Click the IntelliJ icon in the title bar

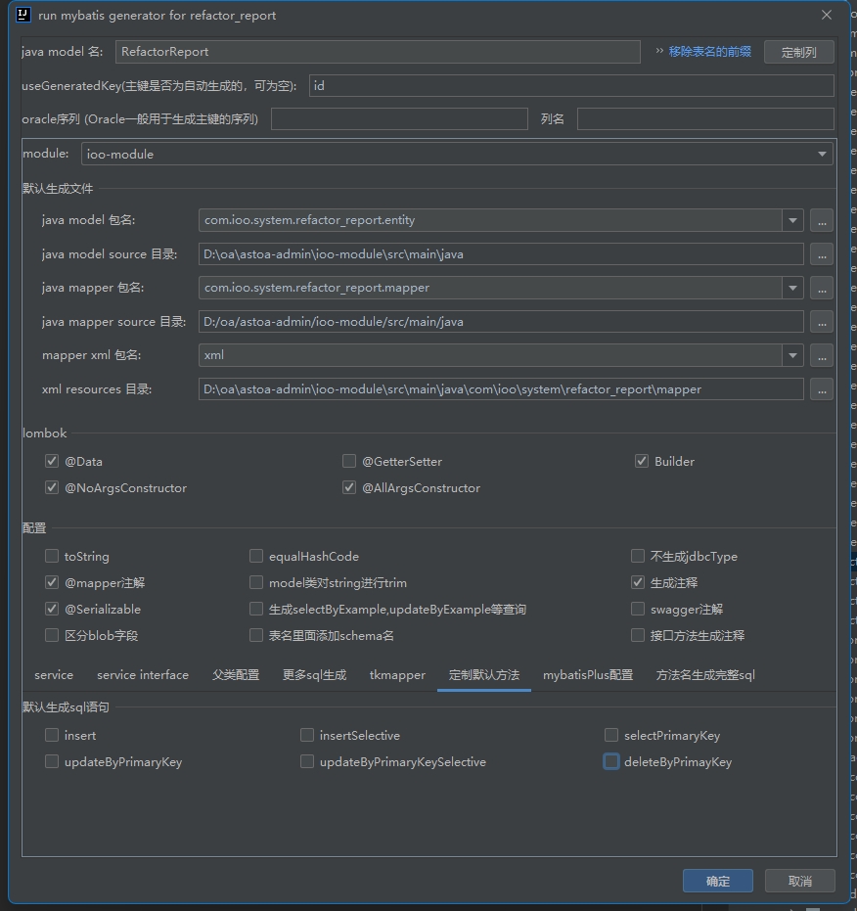coord(23,15)
